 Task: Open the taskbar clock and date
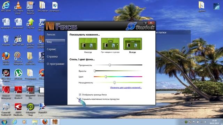[x=215, y=122]
